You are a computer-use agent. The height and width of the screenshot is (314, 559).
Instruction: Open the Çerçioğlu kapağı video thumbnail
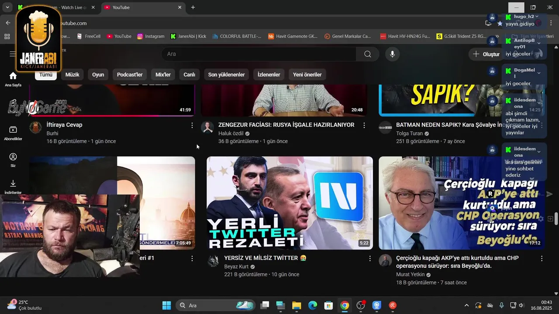coord(462,203)
